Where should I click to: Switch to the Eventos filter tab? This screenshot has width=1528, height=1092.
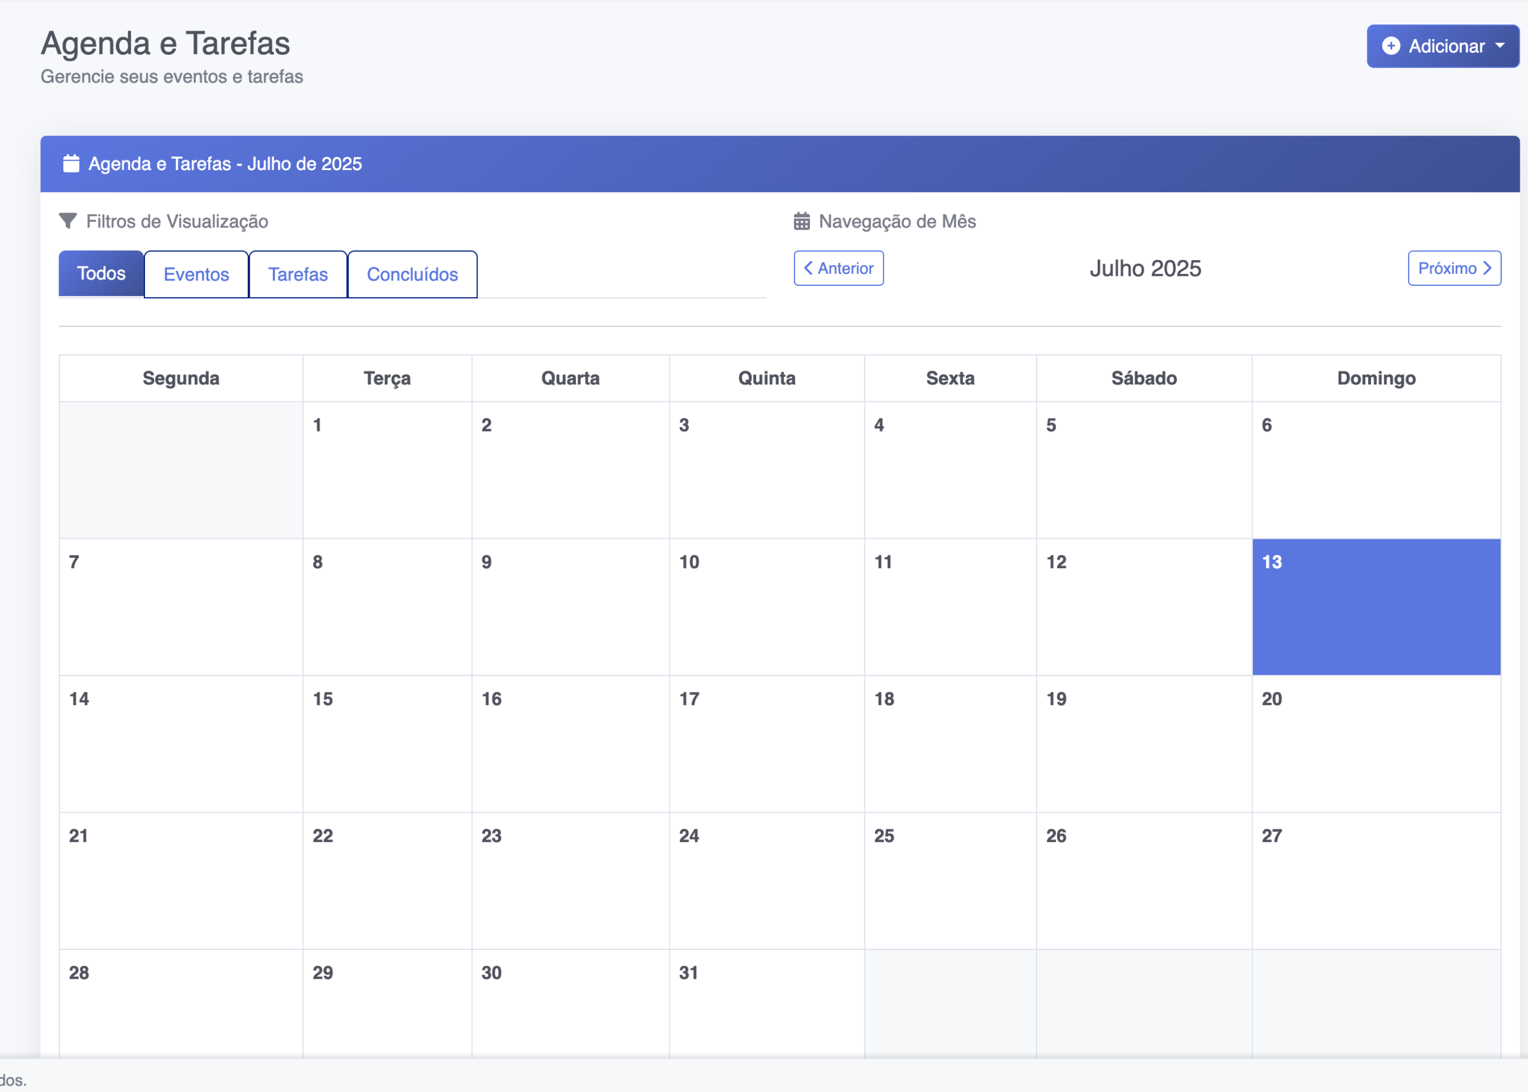(196, 274)
